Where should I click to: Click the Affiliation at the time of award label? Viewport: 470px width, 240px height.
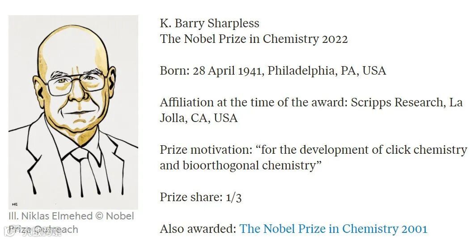254,102
